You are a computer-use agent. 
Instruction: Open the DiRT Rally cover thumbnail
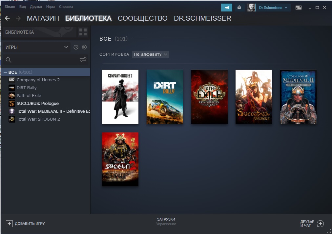pyautogui.click(x=165, y=97)
